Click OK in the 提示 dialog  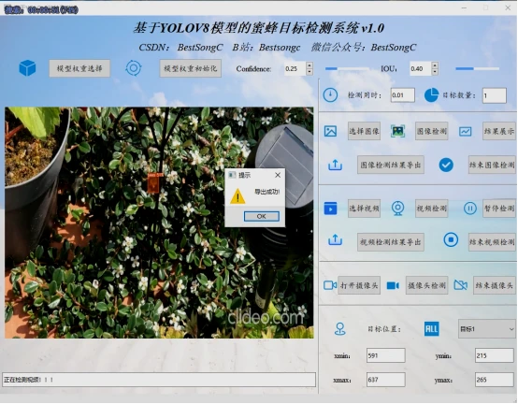tap(261, 216)
